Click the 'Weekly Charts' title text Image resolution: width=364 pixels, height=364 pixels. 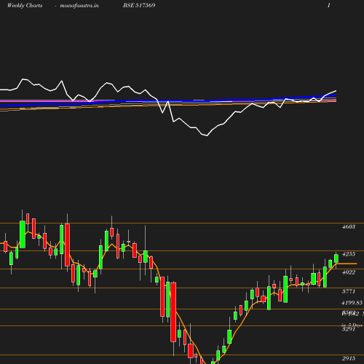[25, 5]
